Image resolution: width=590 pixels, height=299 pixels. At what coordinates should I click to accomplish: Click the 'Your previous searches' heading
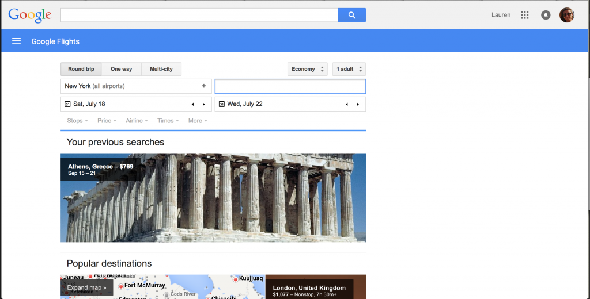(115, 142)
